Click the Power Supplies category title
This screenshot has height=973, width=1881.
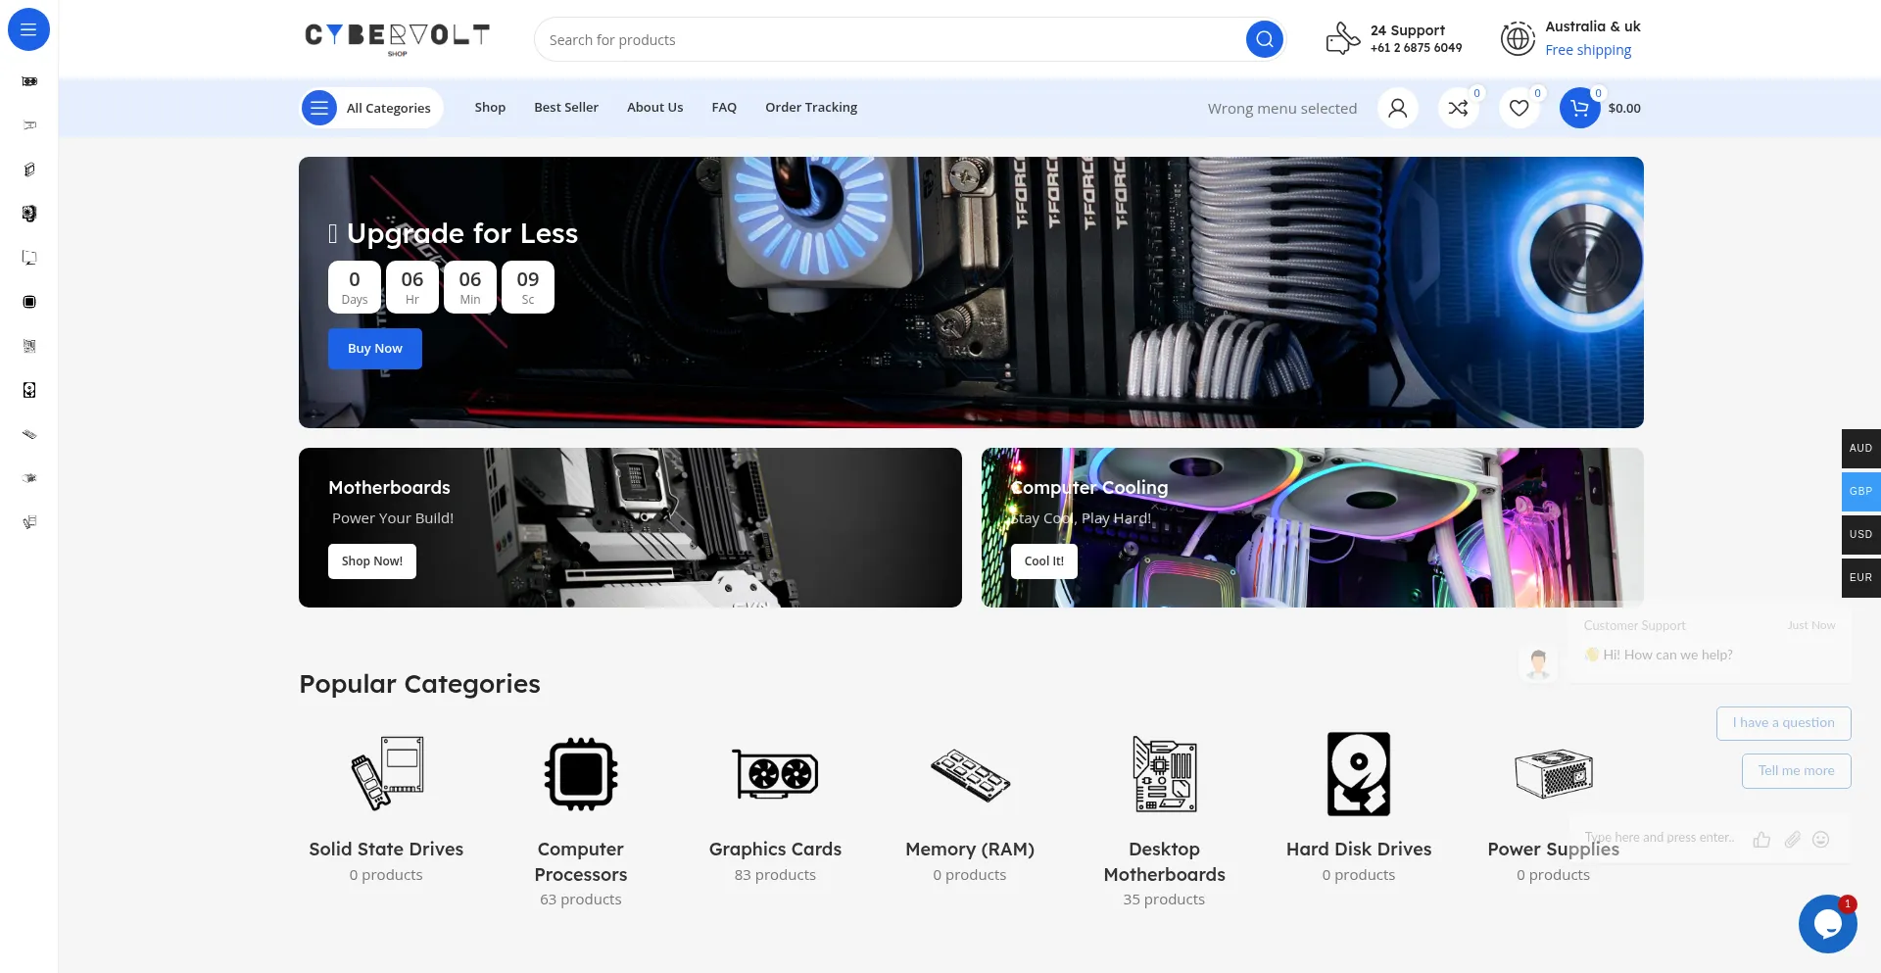(x=1553, y=850)
